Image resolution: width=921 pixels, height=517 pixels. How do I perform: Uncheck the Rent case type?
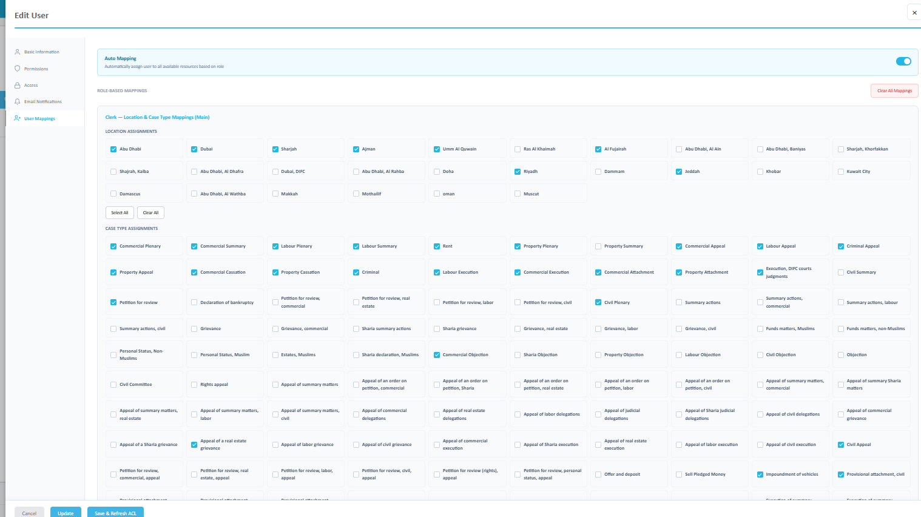437,246
